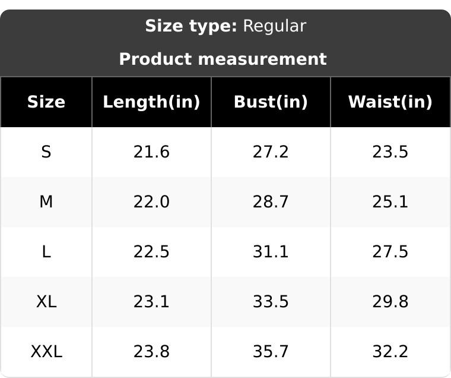The width and height of the screenshot is (451, 378).
Task: Click the 33.5 bust value for XL
Action: [271, 302]
